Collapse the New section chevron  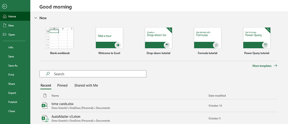coord(36,18)
